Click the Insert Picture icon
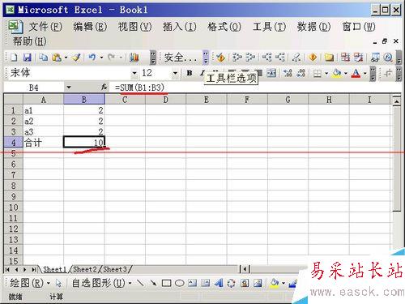 pos(258,283)
